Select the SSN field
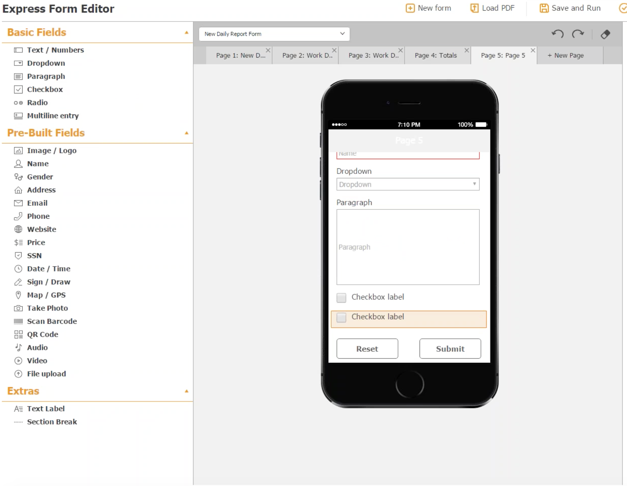The image size is (627, 486). (x=34, y=256)
